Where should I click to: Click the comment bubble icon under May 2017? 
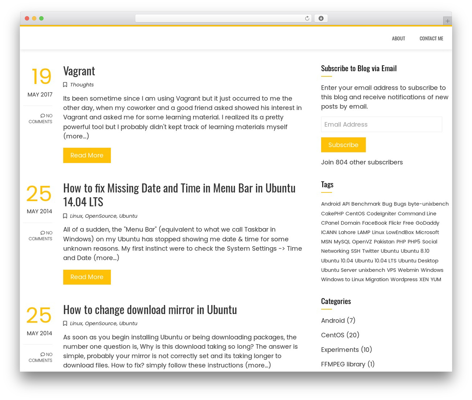click(42, 116)
